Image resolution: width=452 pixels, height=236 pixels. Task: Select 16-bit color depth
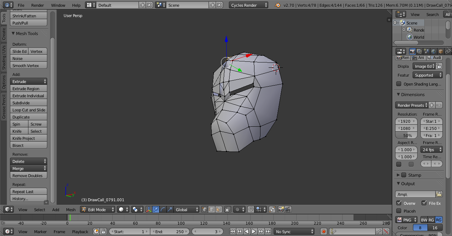coord(435,228)
